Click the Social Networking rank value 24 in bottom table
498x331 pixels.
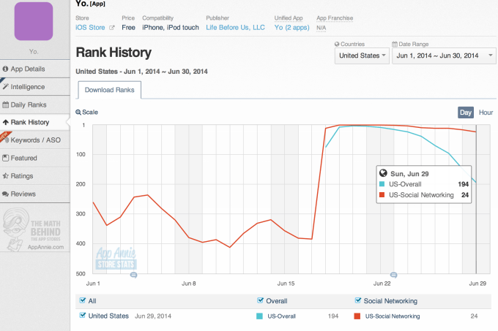pyautogui.click(x=474, y=316)
